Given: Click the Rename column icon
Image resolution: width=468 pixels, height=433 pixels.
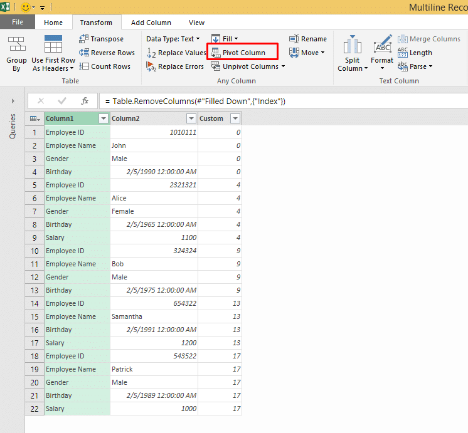Looking at the screenshot, I should point(294,39).
